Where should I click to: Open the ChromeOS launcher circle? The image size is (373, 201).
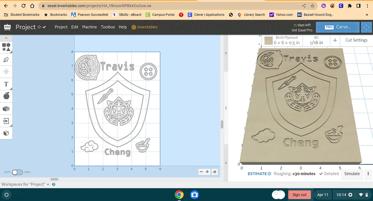[x=7, y=195]
